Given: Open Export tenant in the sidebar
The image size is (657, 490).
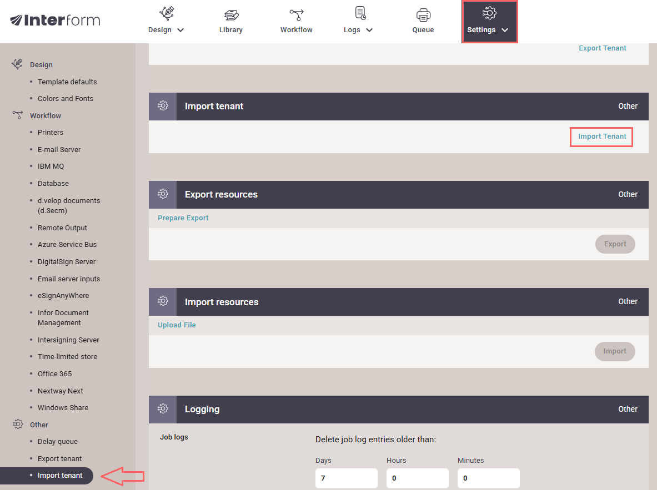Looking at the screenshot, I should click(59, 459).
